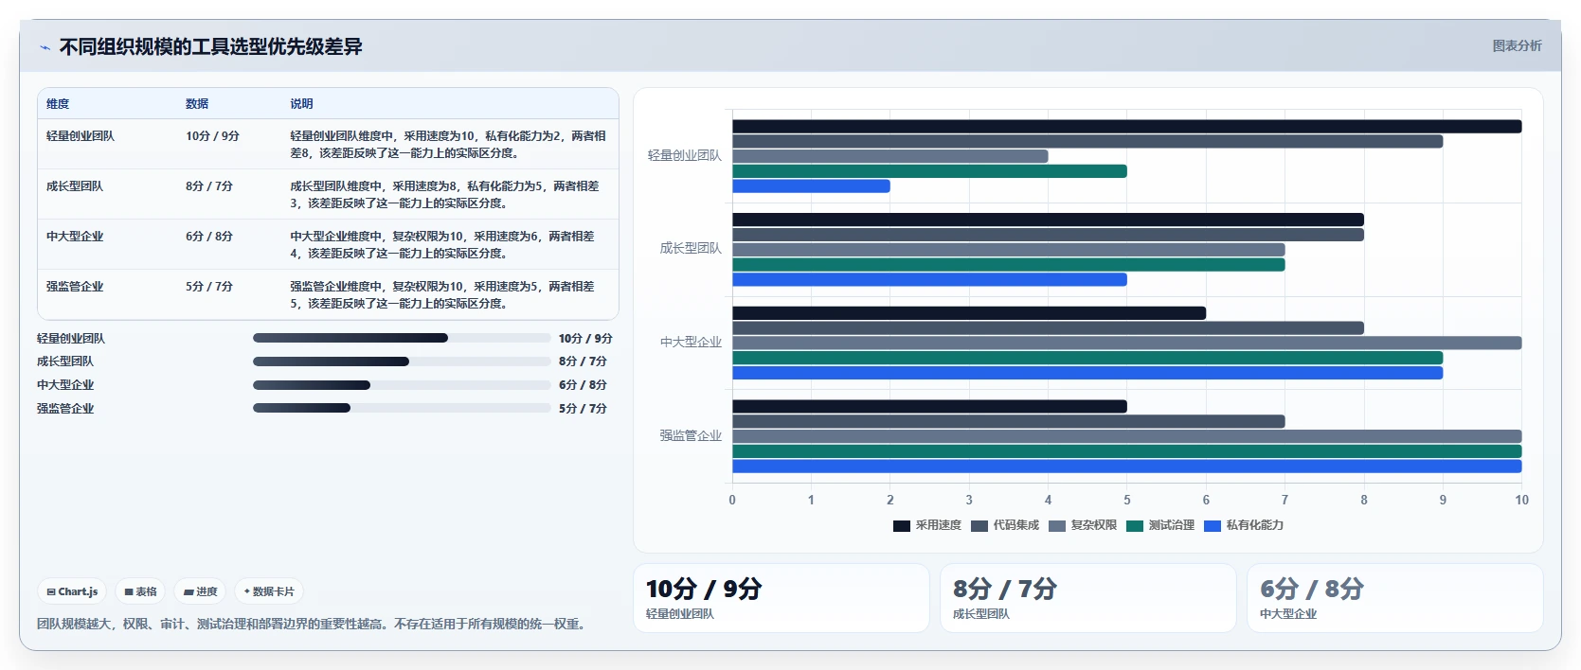Click the black 采用速度 bar for 轻量创业团队
Viewport: 1581px width, 670px height.
(x=1127, y=127)
